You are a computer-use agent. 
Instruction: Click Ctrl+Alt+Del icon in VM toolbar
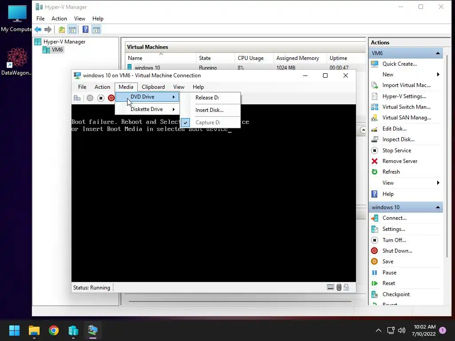pyautogui.click(x=77, y=98)
